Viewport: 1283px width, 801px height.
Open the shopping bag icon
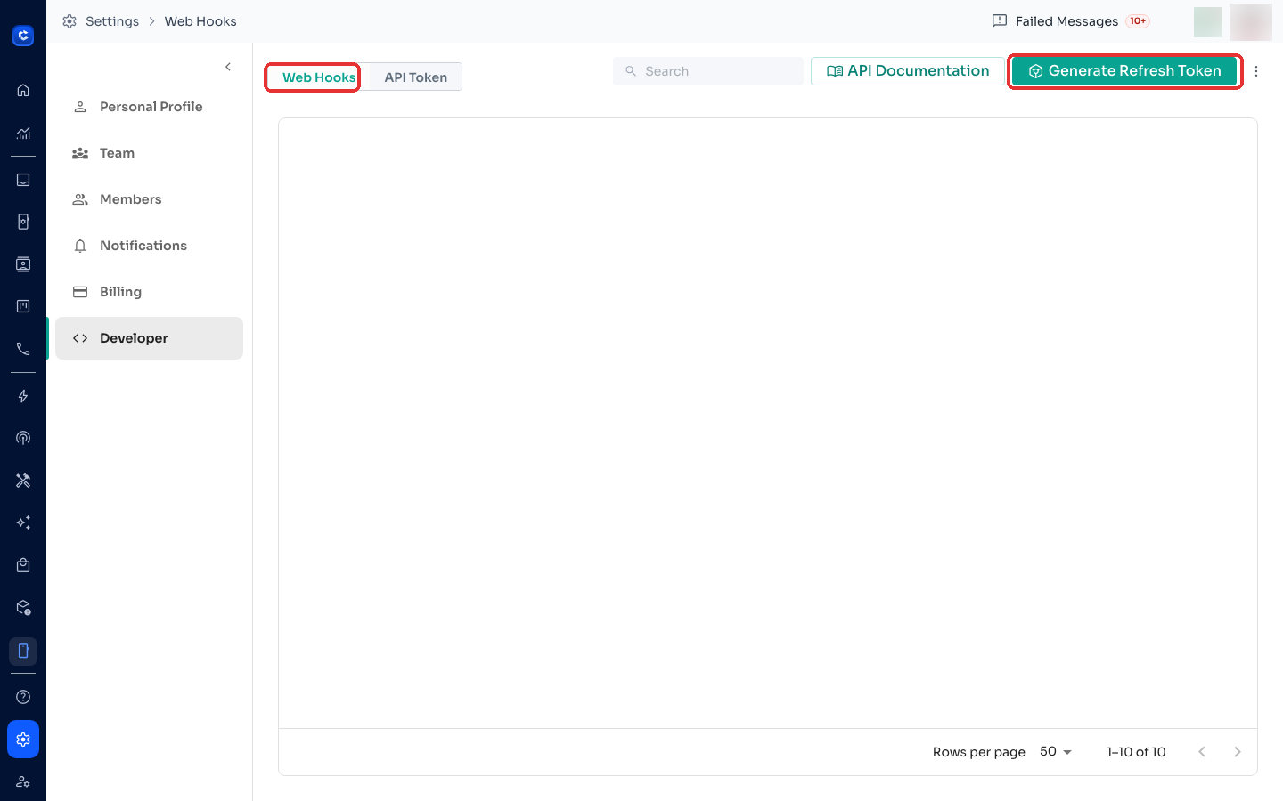[x=23, y=565]
